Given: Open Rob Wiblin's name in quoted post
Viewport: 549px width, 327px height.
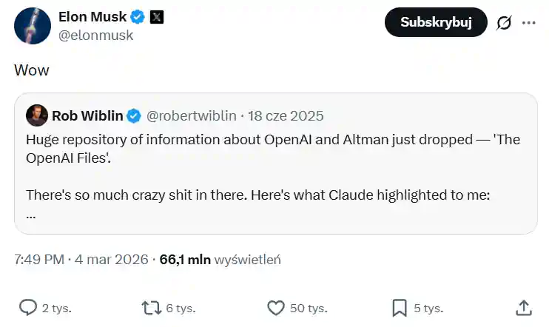Looking at the screenshot, I should [87, 115].
